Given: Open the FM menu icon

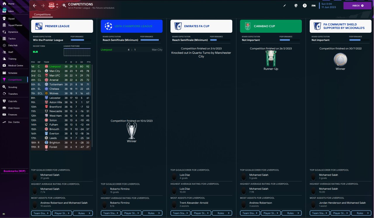Looking at the screenshot, I should 314,6.
